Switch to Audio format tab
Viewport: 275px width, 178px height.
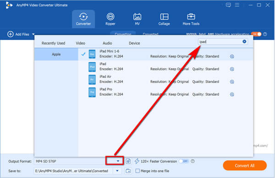click(x=107, y=43)
